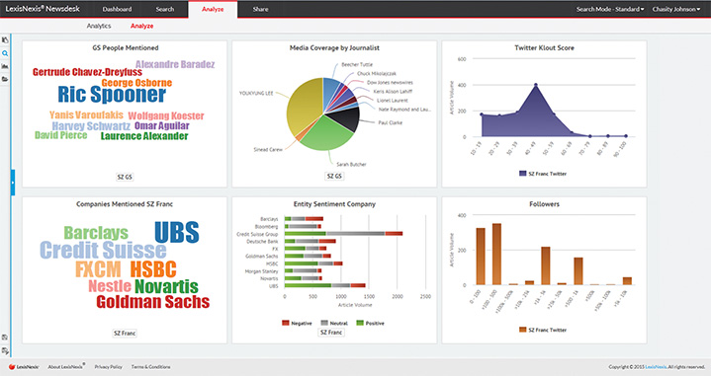Click David Pierce in word cloud
Viewport: 711px width, 376px height.
click(x=60, y=135)
